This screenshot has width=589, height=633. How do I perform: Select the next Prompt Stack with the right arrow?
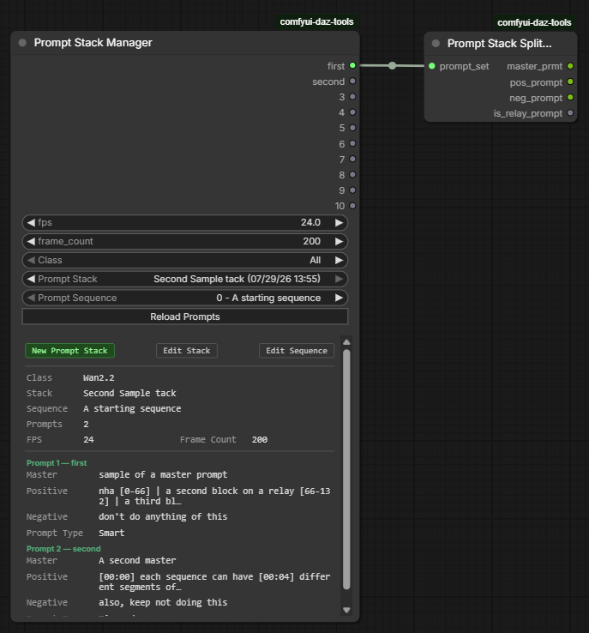click(x=339, y=279)
